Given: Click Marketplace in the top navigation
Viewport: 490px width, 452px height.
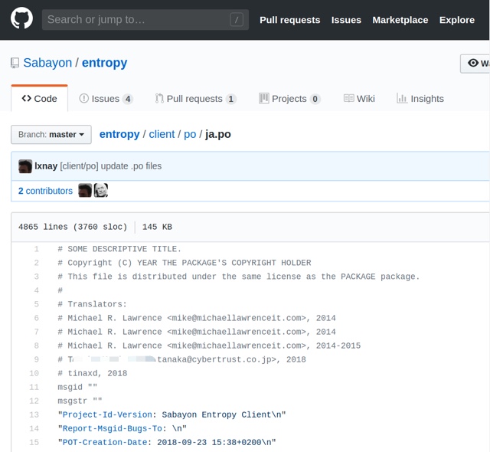Looking at the screenshot, I should click(x=400, y=20).
